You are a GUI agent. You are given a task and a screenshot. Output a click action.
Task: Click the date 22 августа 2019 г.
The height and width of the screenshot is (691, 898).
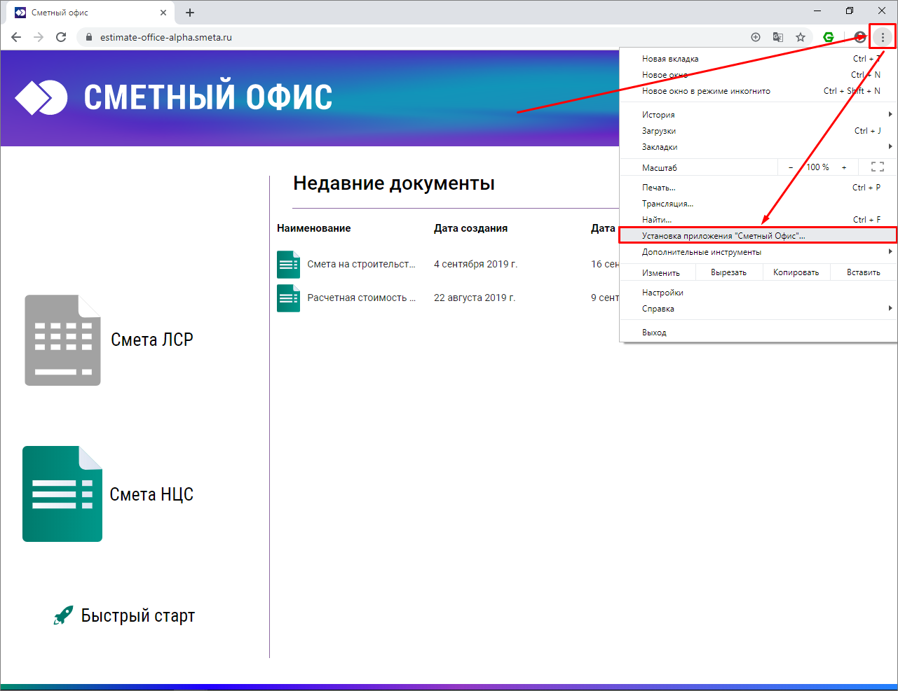pyautogui.click(x=475, y=298)
